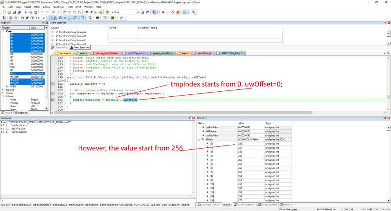Viewport: 391px width, 211px height.
Task: Collapse the Core register group
Action: click(x=3, y=32)
